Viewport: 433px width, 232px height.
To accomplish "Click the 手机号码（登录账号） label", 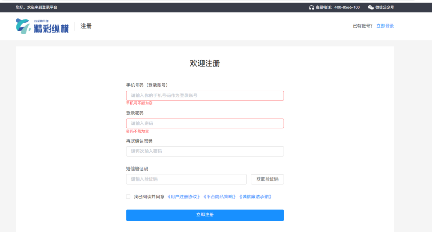I will pos(147,85).
